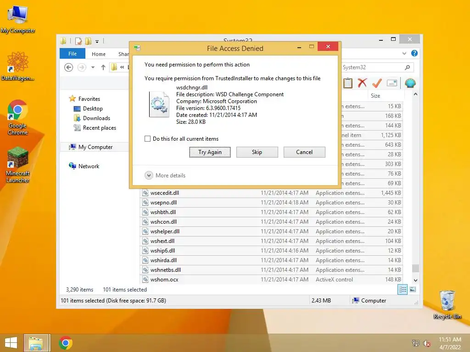Viewport: 470px width, 352px height.
Task: Click the Size column header
Action: (x=386, y=96)
